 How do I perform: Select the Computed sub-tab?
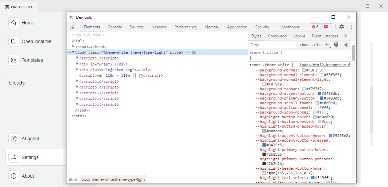pyautogui.click(x=277, y=36)
